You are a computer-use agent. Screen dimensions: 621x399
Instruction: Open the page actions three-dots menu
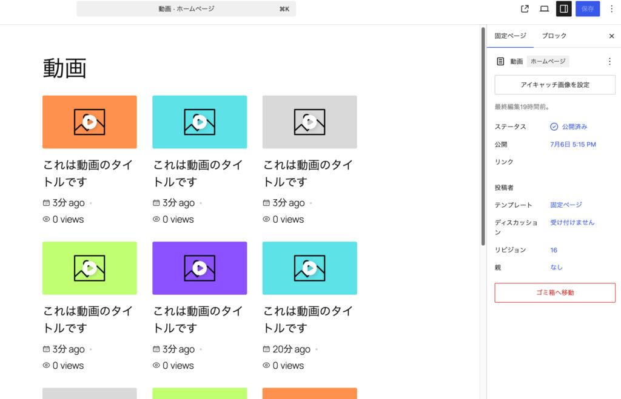point(609,61)
